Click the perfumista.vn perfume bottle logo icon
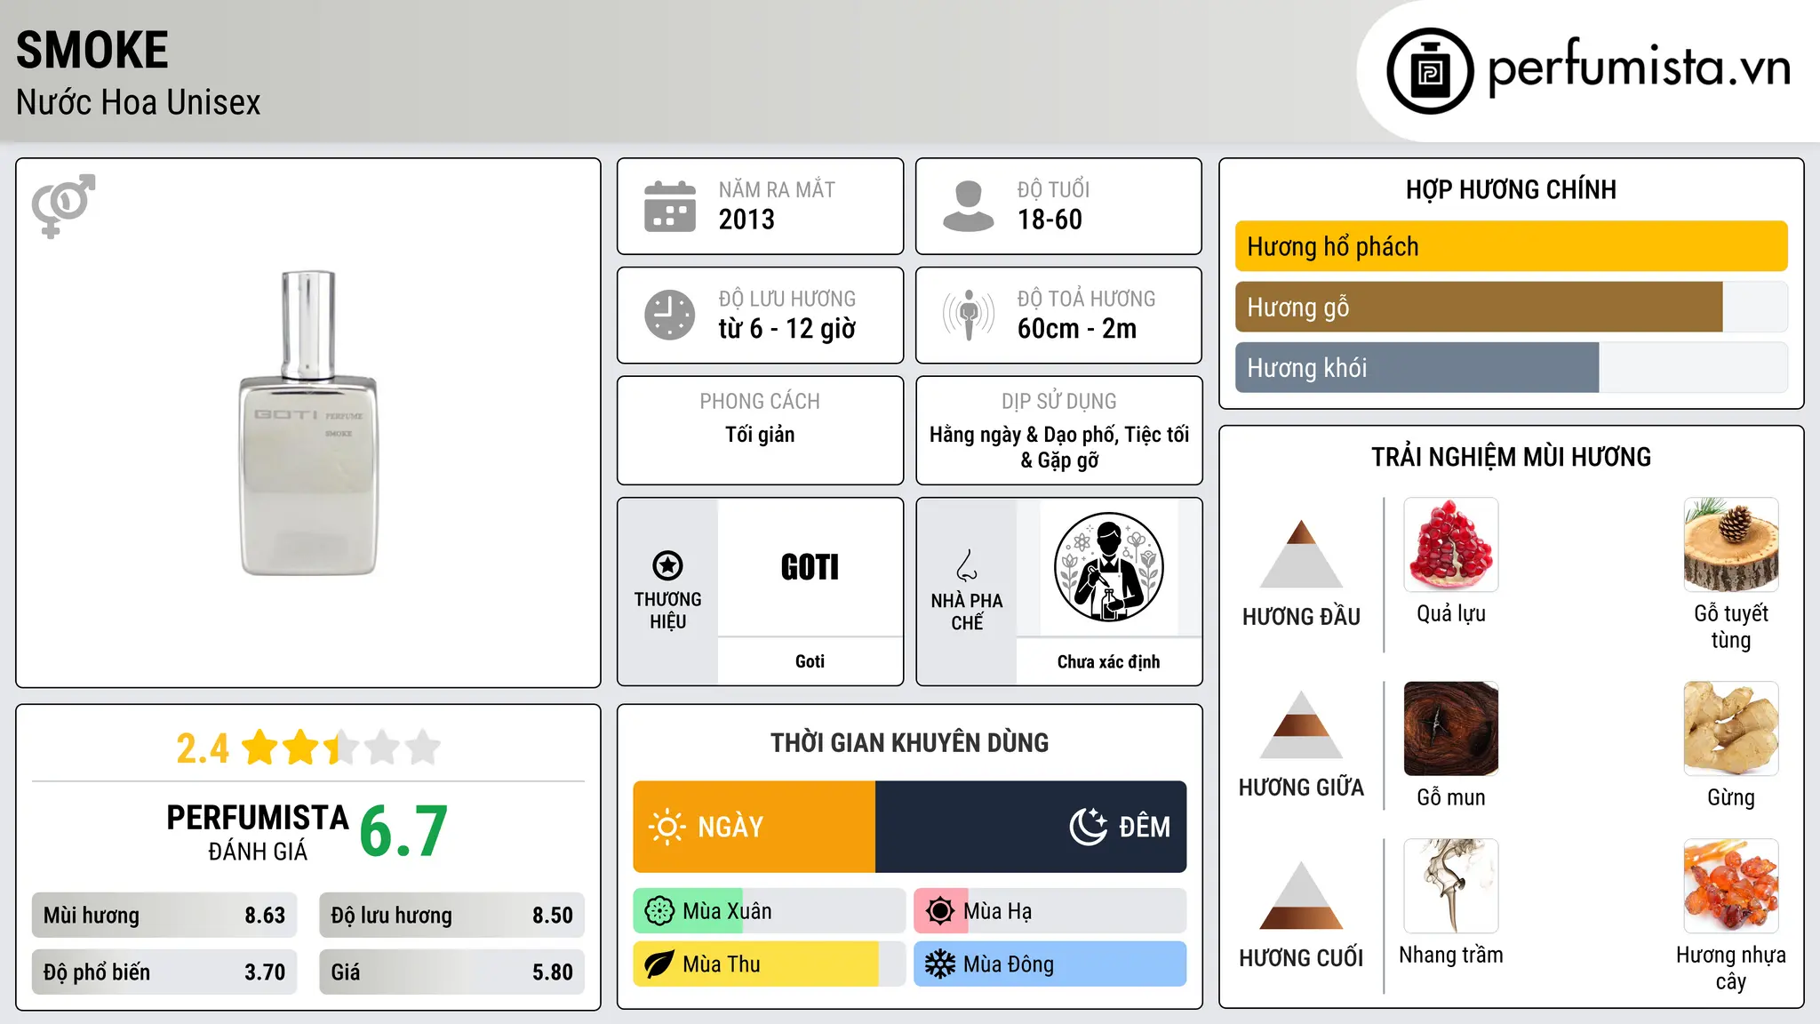 [x=1430, y=71]
